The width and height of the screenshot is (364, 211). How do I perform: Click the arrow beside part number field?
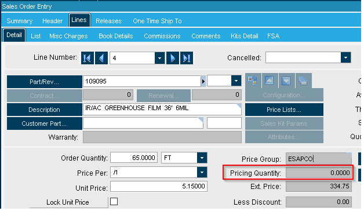pyautogui.click(x=203, y=82)
